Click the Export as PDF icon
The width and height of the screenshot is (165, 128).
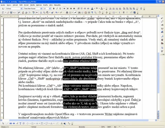(x=23, y=12)
